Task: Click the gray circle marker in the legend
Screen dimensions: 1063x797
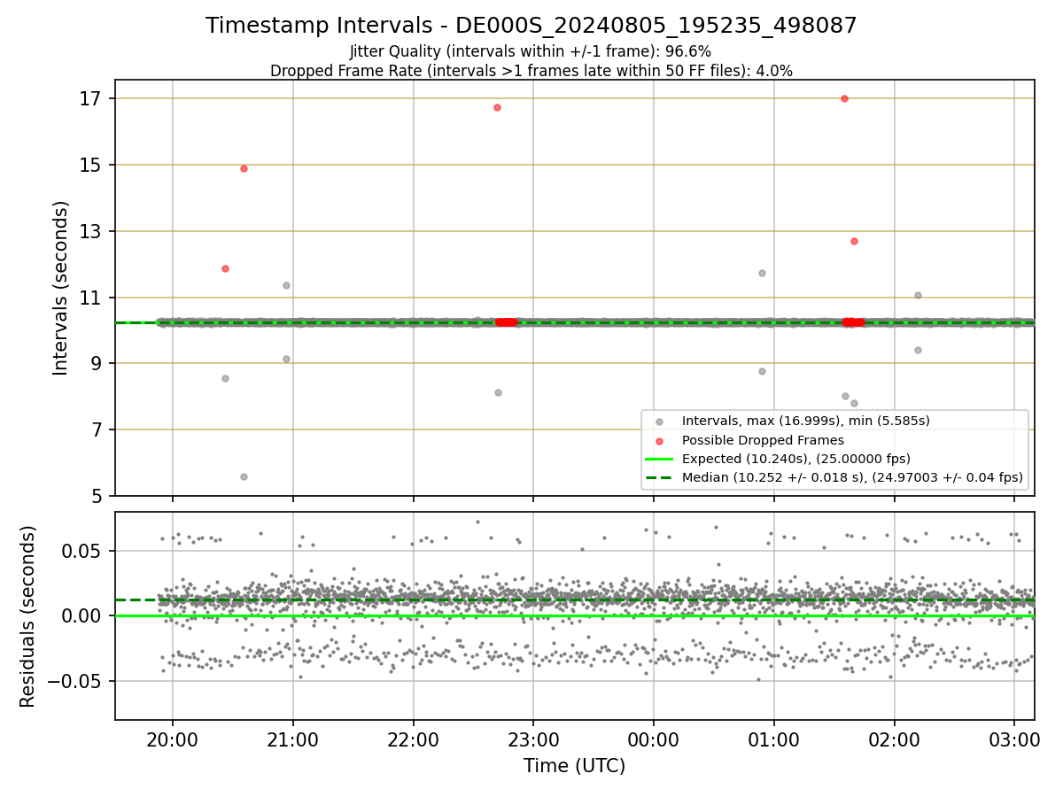Action: click(x=660, y=421)
